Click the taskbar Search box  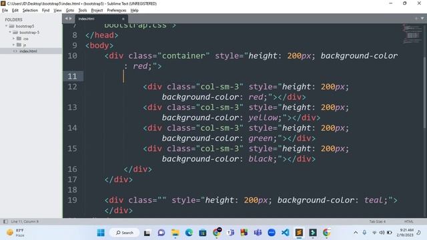pos(125,233)
